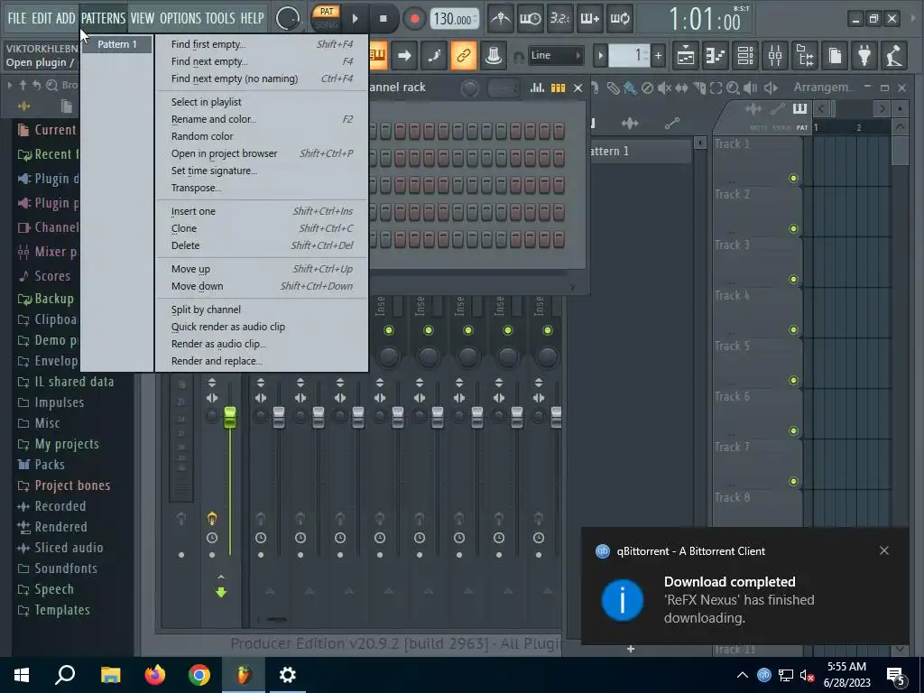This screenshot has height=693, width=924.
Task: Click the plus button to add pattern
Action: pyautogui.click(x=658, y=56)
